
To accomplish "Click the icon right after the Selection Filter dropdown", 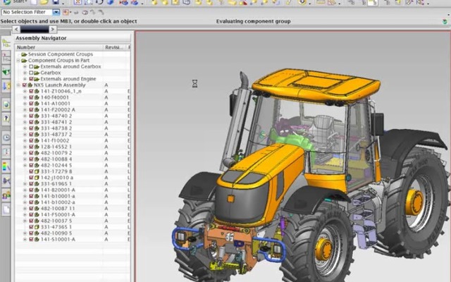I will point(66,13).
